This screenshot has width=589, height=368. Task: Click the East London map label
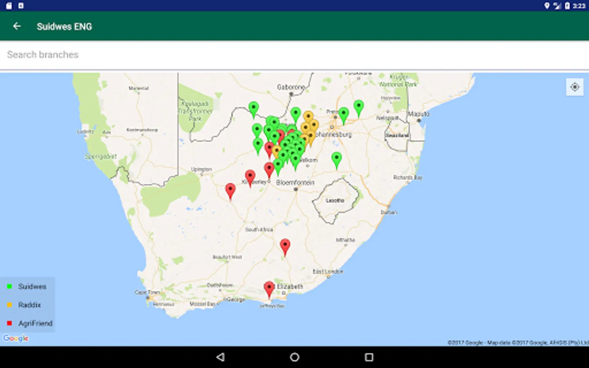[x=328, y=272]
